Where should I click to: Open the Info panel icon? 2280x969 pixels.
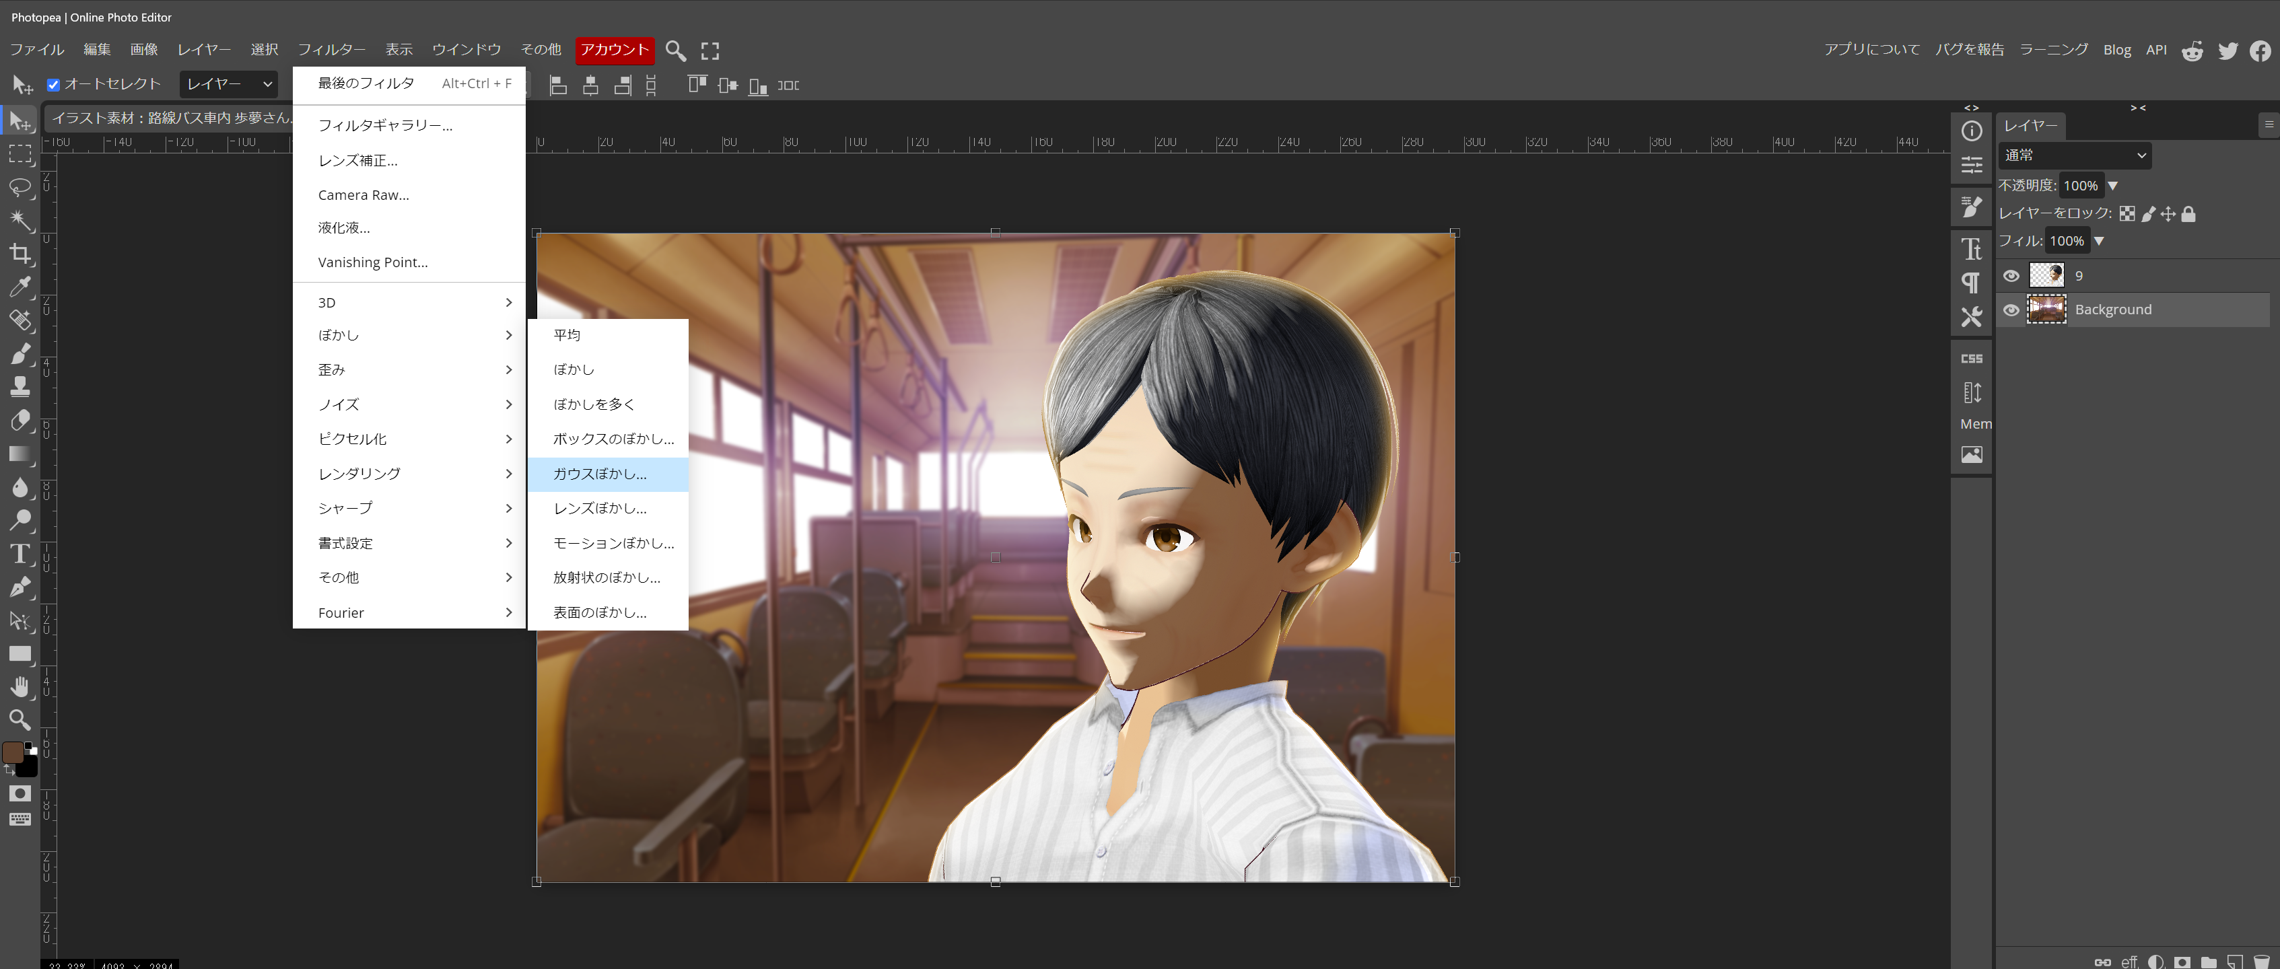[x=1971, y=131]
